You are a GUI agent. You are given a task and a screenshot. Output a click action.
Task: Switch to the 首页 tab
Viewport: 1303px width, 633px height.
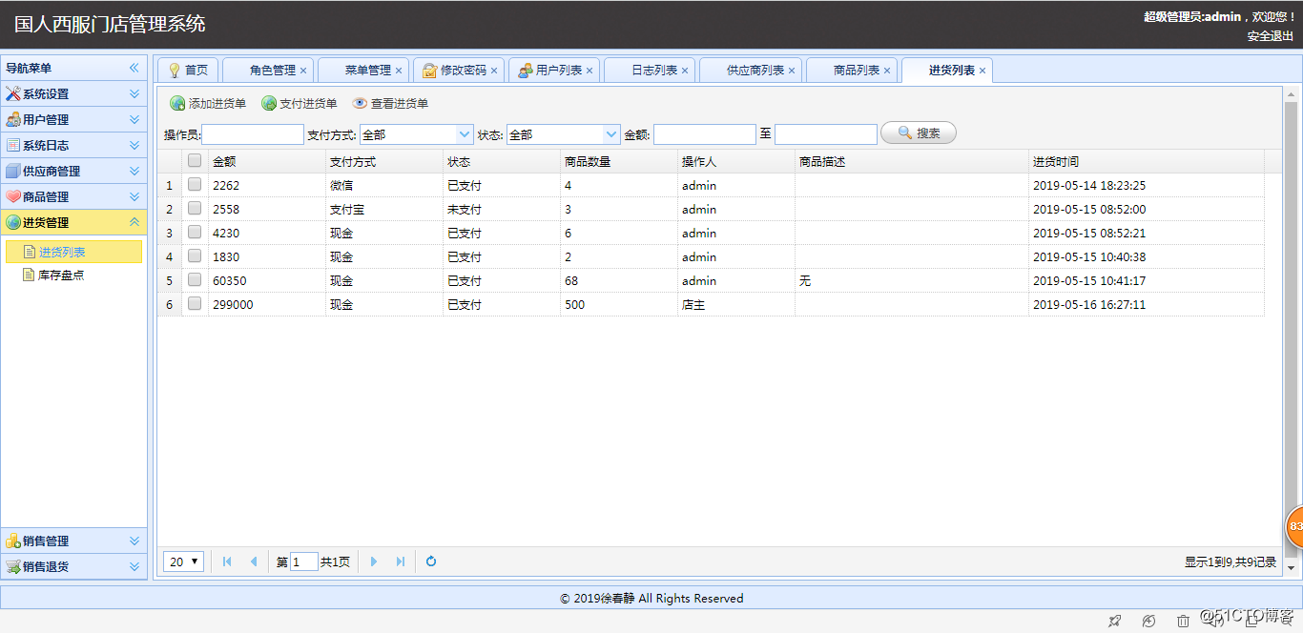(x=188, y=71)
